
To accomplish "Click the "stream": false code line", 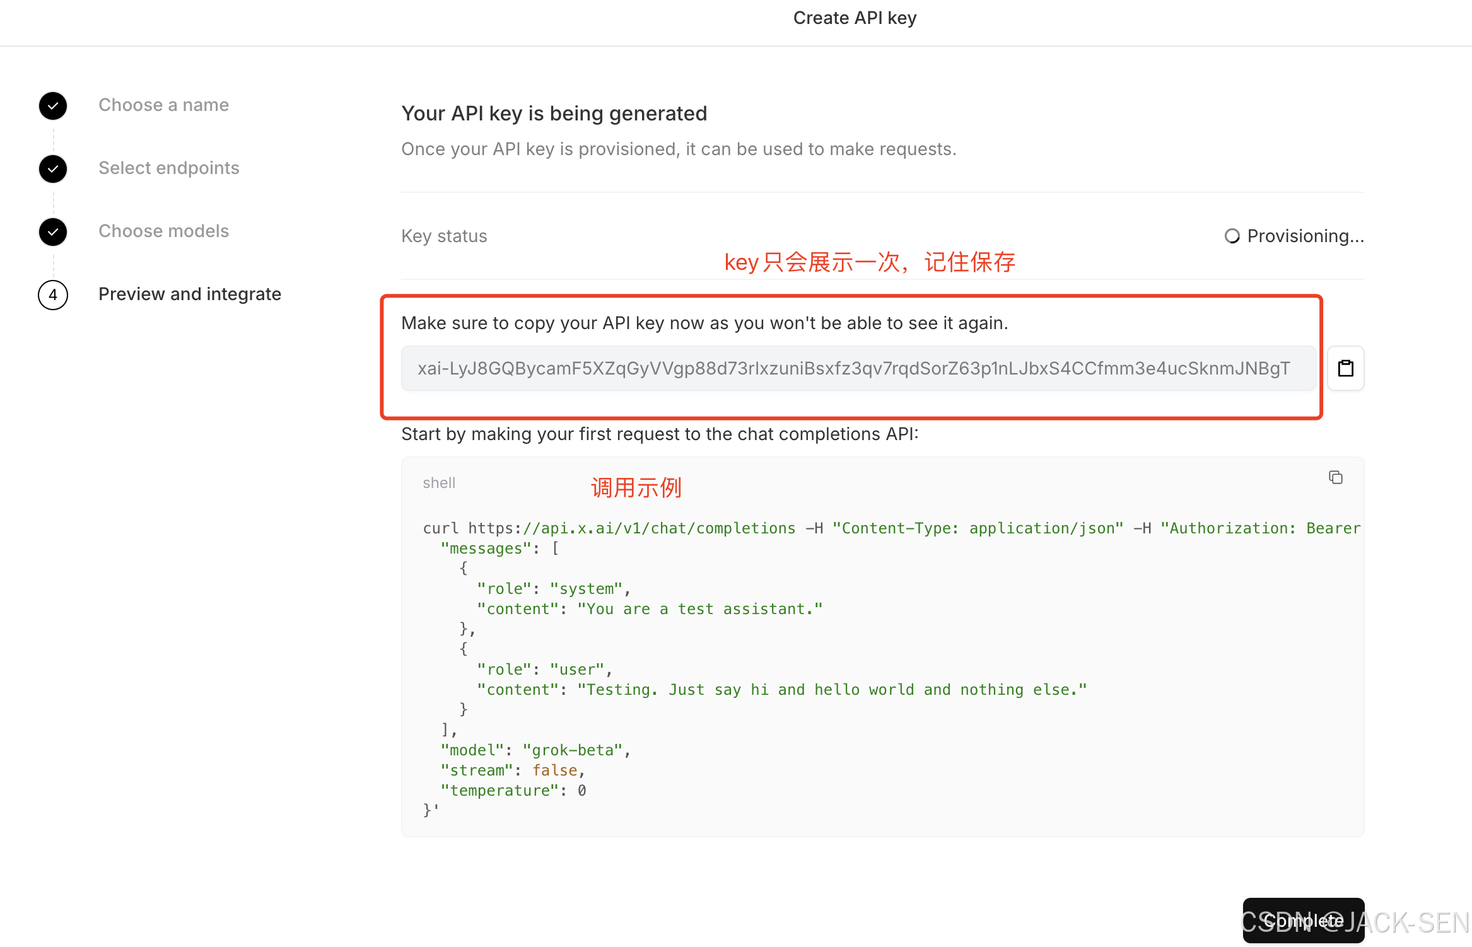I will (x=512, y=770).
